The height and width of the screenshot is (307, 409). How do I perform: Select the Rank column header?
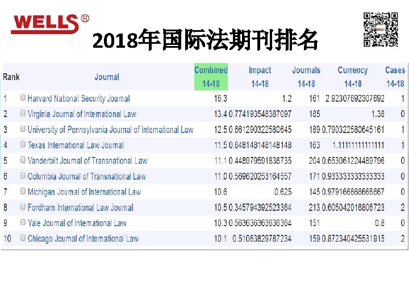pyautogui.click(x=11, y=77)
